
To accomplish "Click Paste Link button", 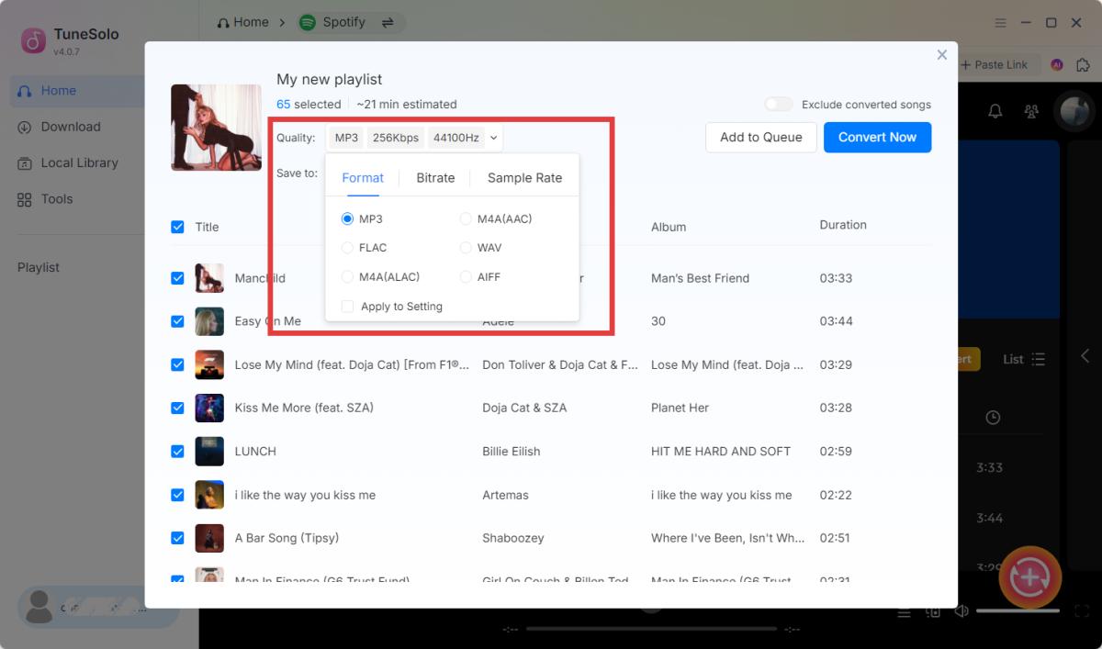I will (995, 64).
